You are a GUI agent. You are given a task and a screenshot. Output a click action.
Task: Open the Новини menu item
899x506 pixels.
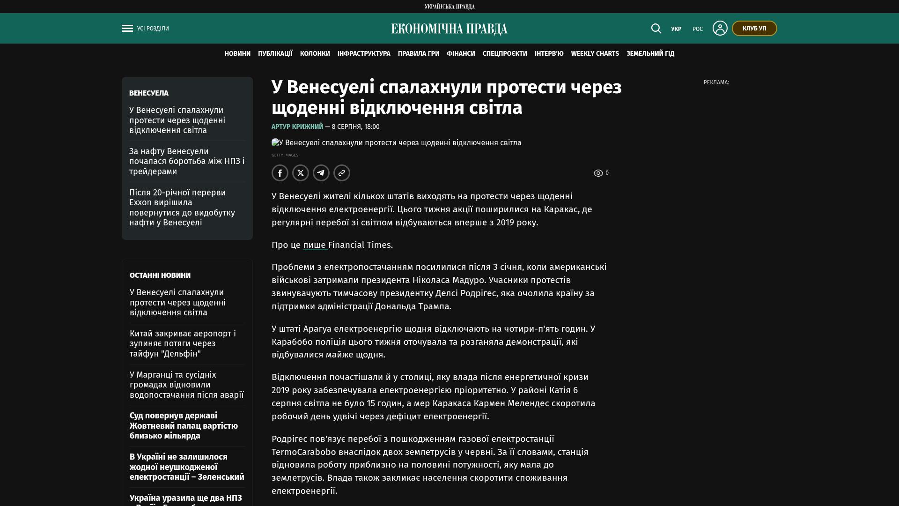[x=237, y=54]
